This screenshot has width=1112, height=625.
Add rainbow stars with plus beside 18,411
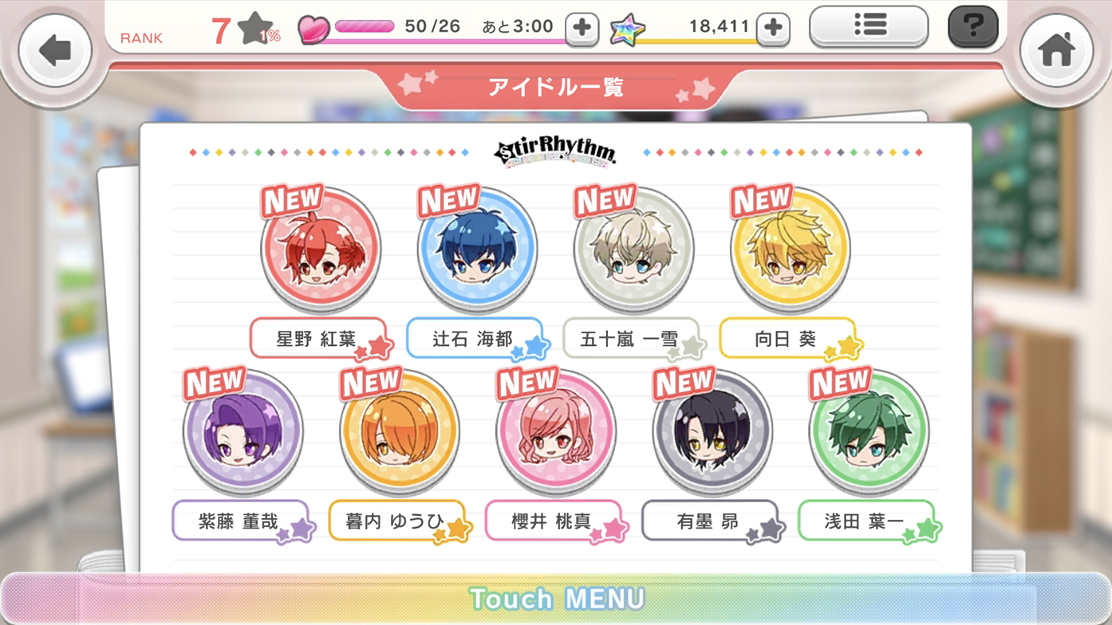click(x=773, y=29)
